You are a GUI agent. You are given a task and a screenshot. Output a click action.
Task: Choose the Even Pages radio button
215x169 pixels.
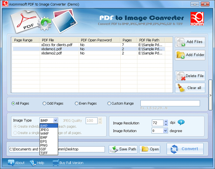pyautogui.click(x=77, y=103)
